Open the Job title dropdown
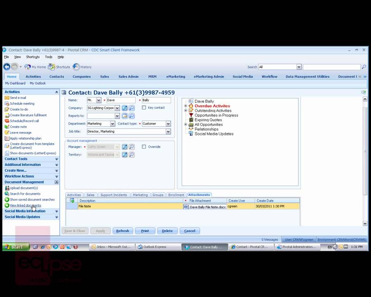This screenshot has height=297, width=371. 168,132
